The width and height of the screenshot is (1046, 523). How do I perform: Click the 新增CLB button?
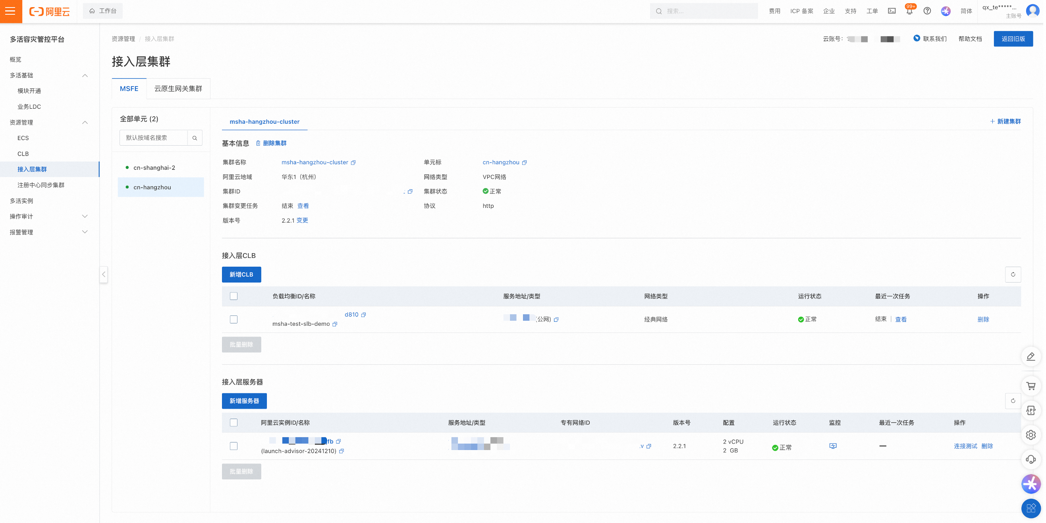(x=242, y=275)
